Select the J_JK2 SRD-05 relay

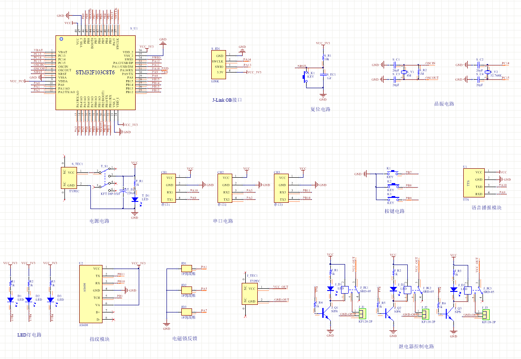[414, 290]
